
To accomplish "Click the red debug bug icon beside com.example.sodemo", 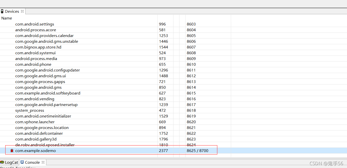I will click(12, 151).
